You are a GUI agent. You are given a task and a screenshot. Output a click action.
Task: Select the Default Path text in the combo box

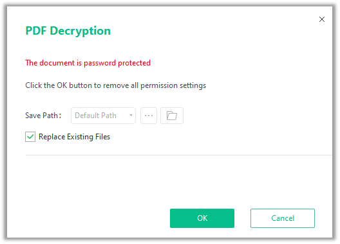[x=95, y=116]
